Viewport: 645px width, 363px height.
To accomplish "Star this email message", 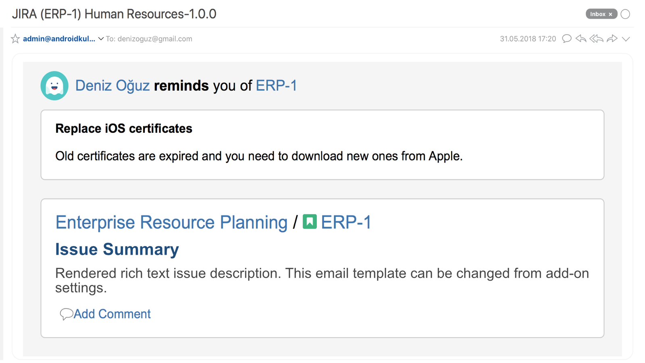I will tap(15, 39).
